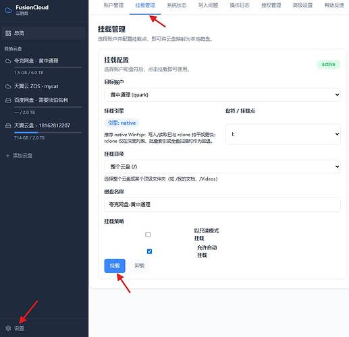The height and width of the screenshot is (337, 349).
Task: Click the drive icon beside 天翼云盘 18162812207
Action: [x=8, y=125]
